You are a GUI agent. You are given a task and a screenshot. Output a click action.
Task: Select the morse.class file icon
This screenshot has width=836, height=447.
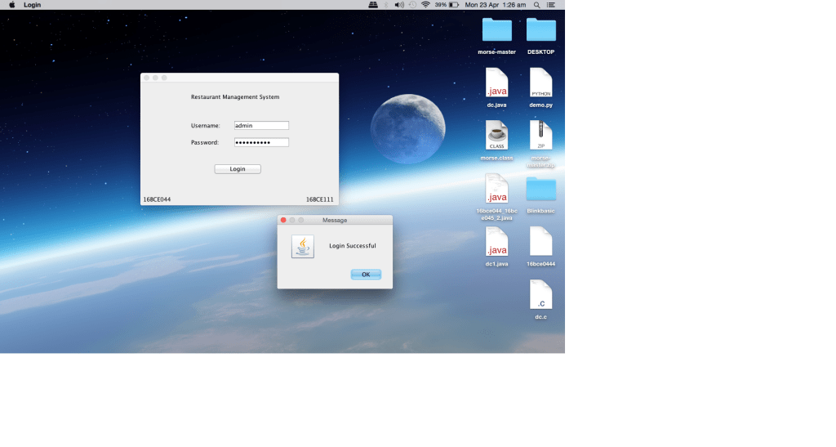pos(496,135)
